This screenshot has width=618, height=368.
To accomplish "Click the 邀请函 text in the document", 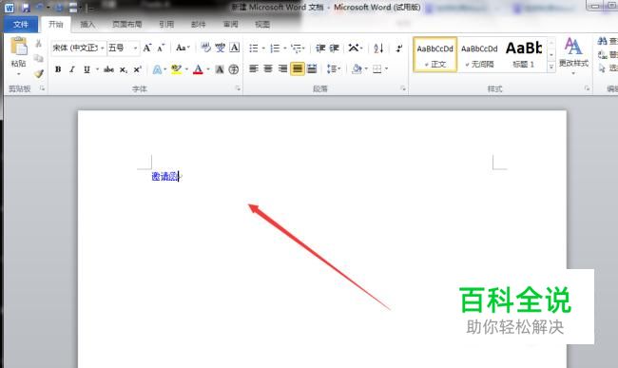I will tap(165, 177).
